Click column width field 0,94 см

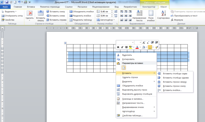(x=105, y=15)
